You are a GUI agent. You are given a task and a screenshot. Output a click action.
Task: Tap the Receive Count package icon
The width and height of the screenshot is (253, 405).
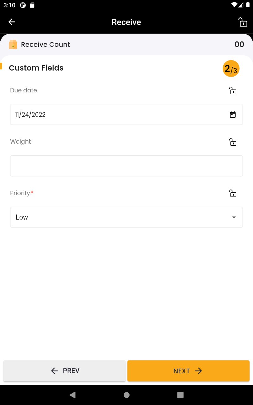pyautogui.click(x=13, y=45)
